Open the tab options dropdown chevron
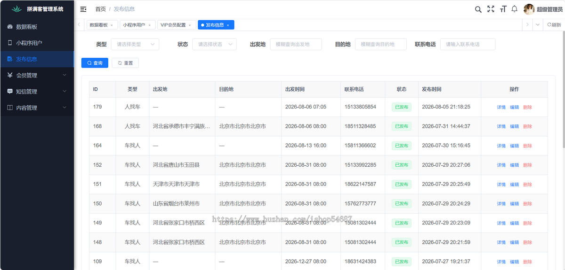Viewport: 565px width, 270px height. (x=538, y=25)
